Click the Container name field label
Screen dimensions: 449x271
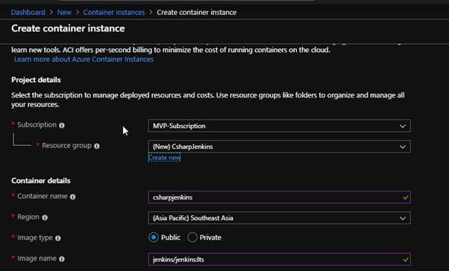point(43,196)
